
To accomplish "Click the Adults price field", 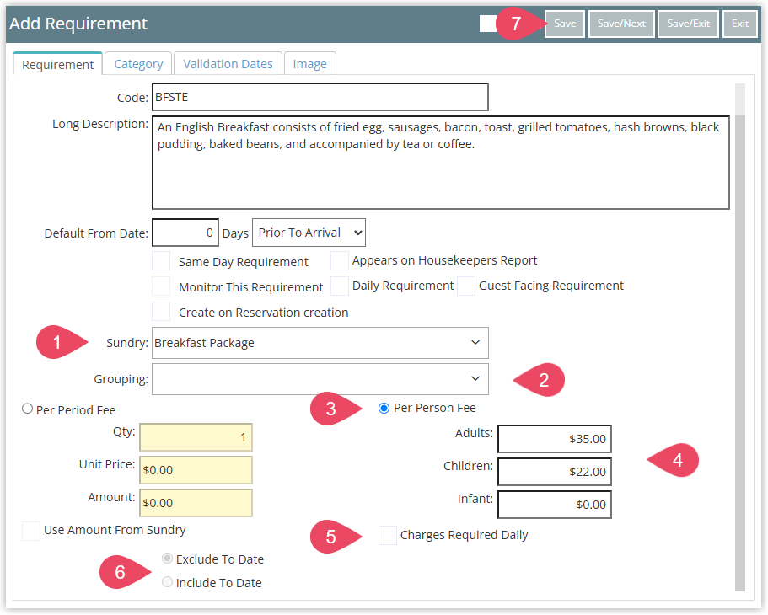I will coord(555,439).
